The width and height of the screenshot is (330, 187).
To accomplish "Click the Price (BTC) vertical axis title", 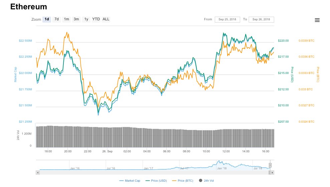I will pos(318,75).
